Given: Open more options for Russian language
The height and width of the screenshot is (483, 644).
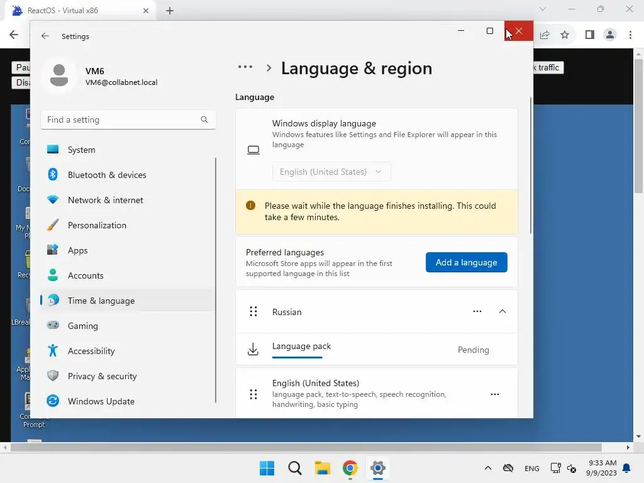Looking at the screenshot, I should (x=477, y=311).
